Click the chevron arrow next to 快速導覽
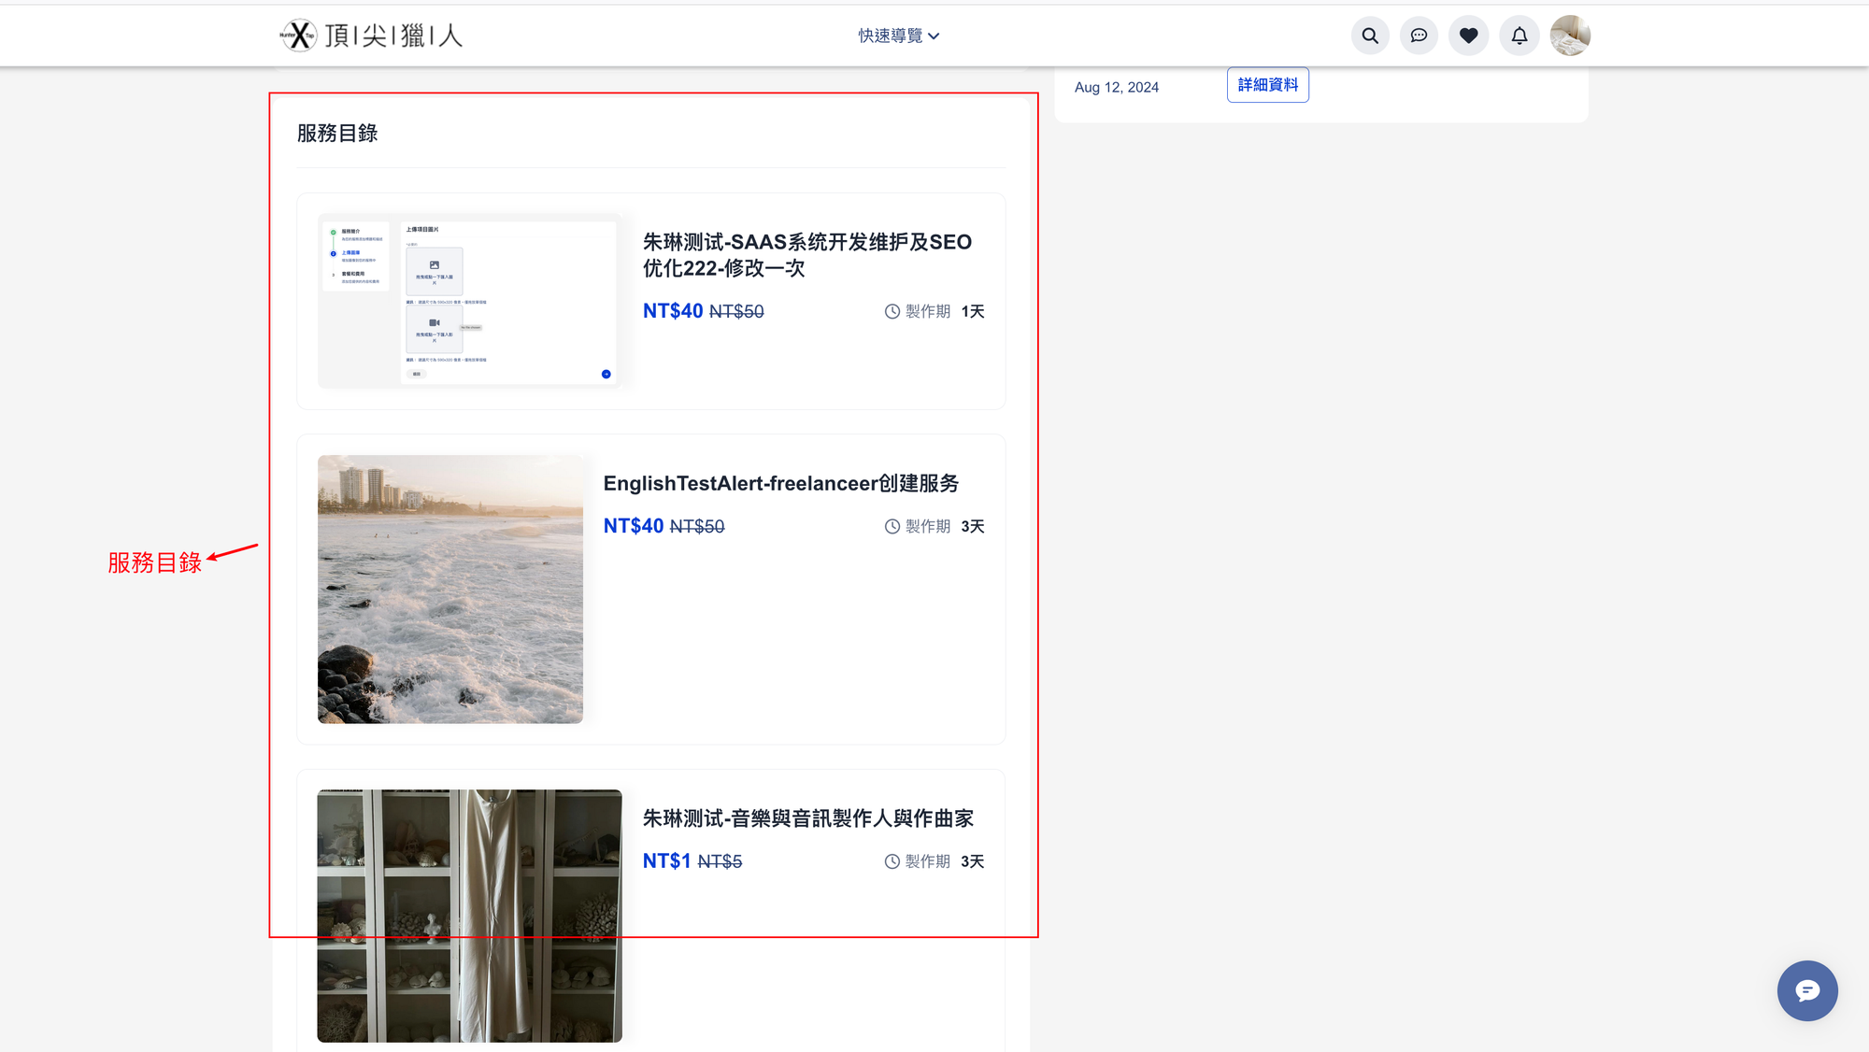Viewport: 1869px width, 1052px height. [x=934, y=36]
